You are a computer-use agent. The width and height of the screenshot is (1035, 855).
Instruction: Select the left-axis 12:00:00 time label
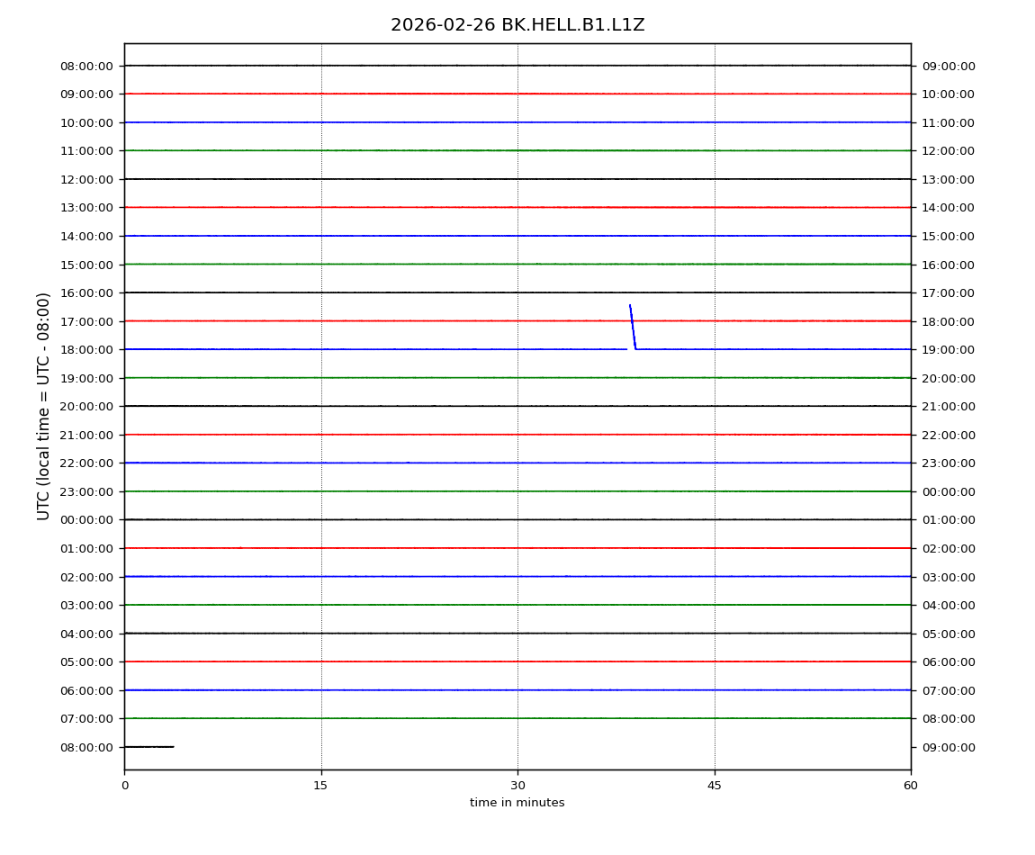(x=86, y=179)
